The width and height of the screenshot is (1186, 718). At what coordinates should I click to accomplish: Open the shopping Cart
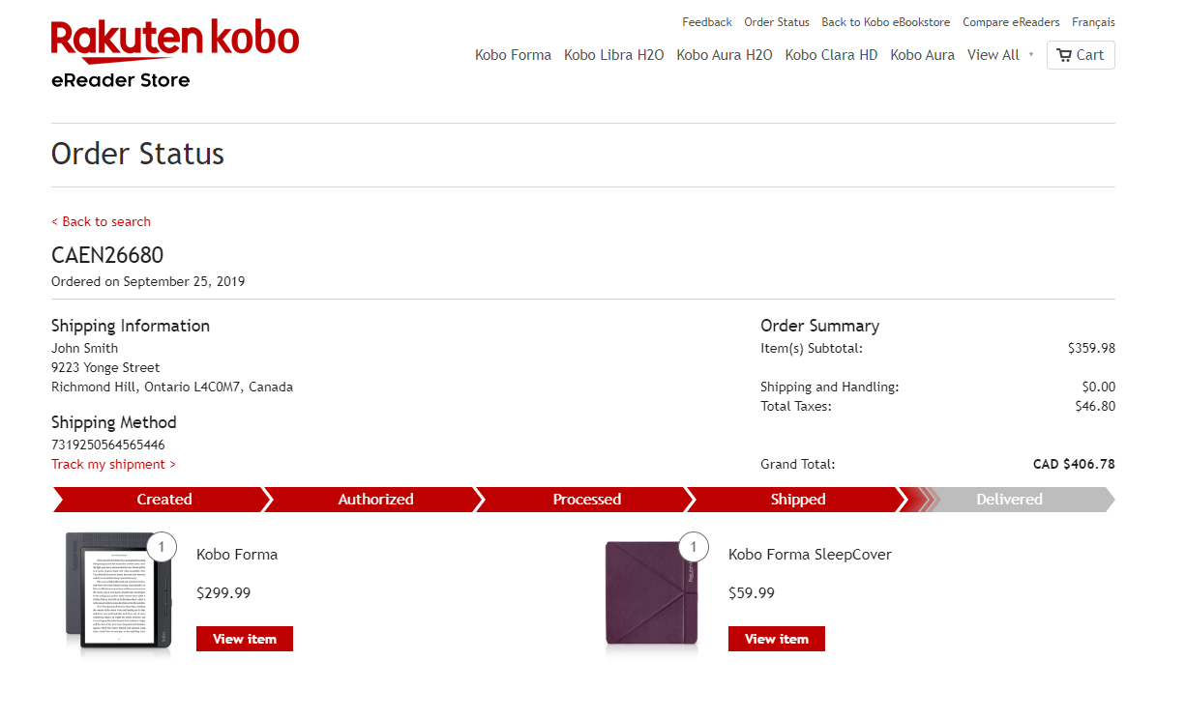click(x=1080, y=55)
